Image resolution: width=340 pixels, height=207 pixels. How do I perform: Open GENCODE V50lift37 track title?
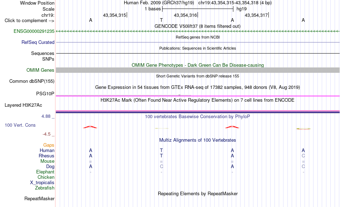coord(197,26)
